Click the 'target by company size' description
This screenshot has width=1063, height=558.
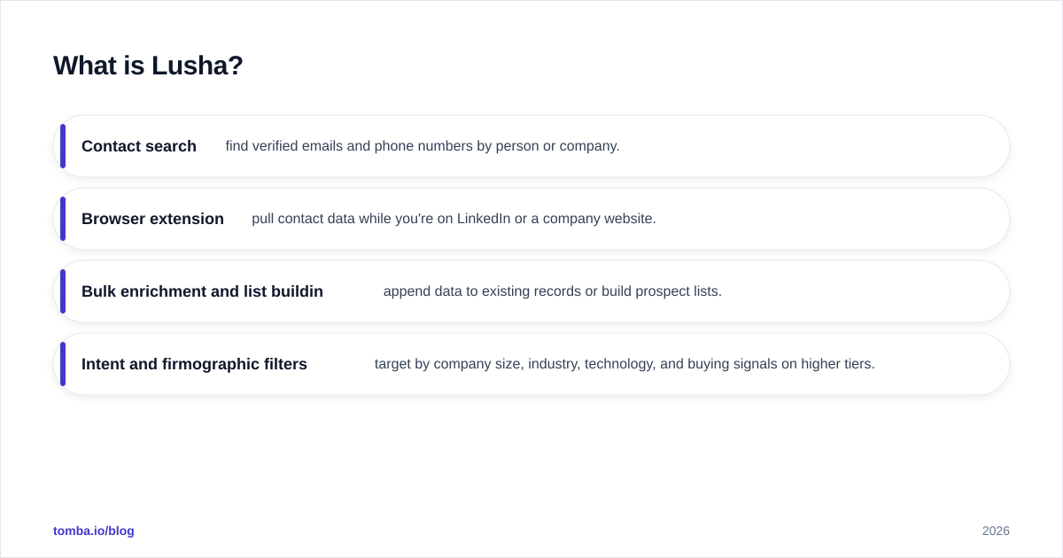click(x=625, y=364)
